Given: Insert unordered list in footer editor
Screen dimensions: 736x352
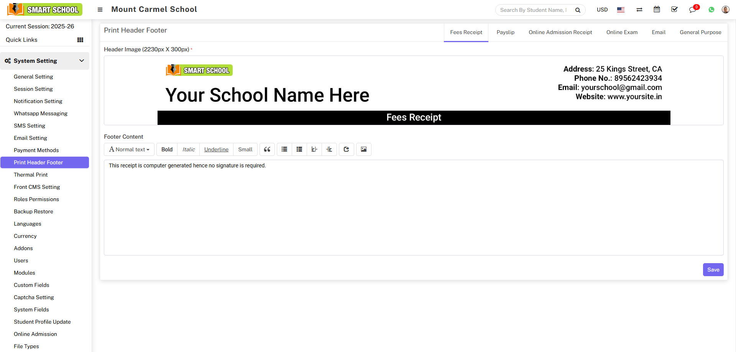Looking at the screenshot, I should coord(284,149).
